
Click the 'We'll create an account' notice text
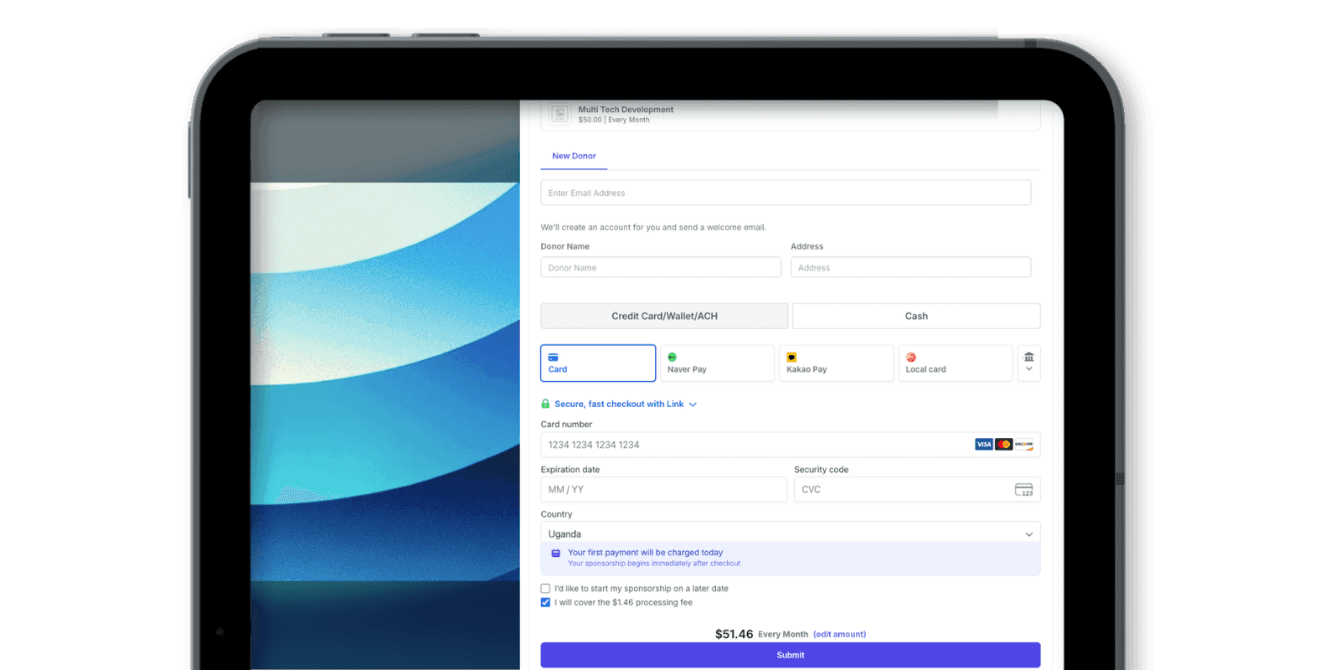(x=653, y=227)
